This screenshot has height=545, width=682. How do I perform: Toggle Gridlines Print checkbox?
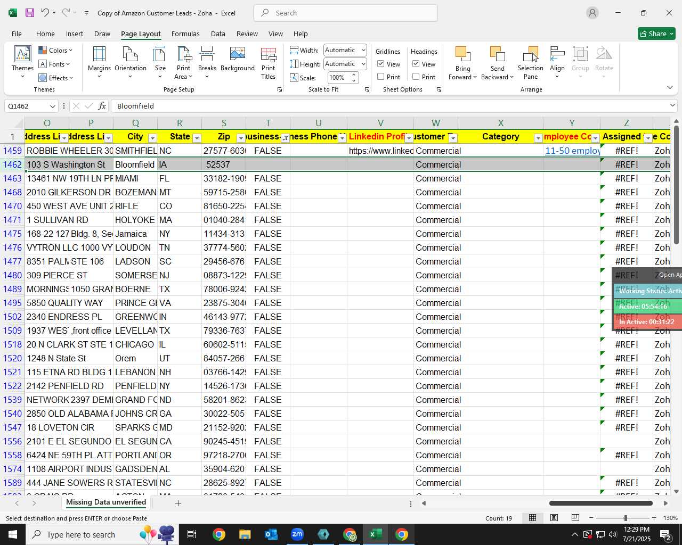pos(381,77)
